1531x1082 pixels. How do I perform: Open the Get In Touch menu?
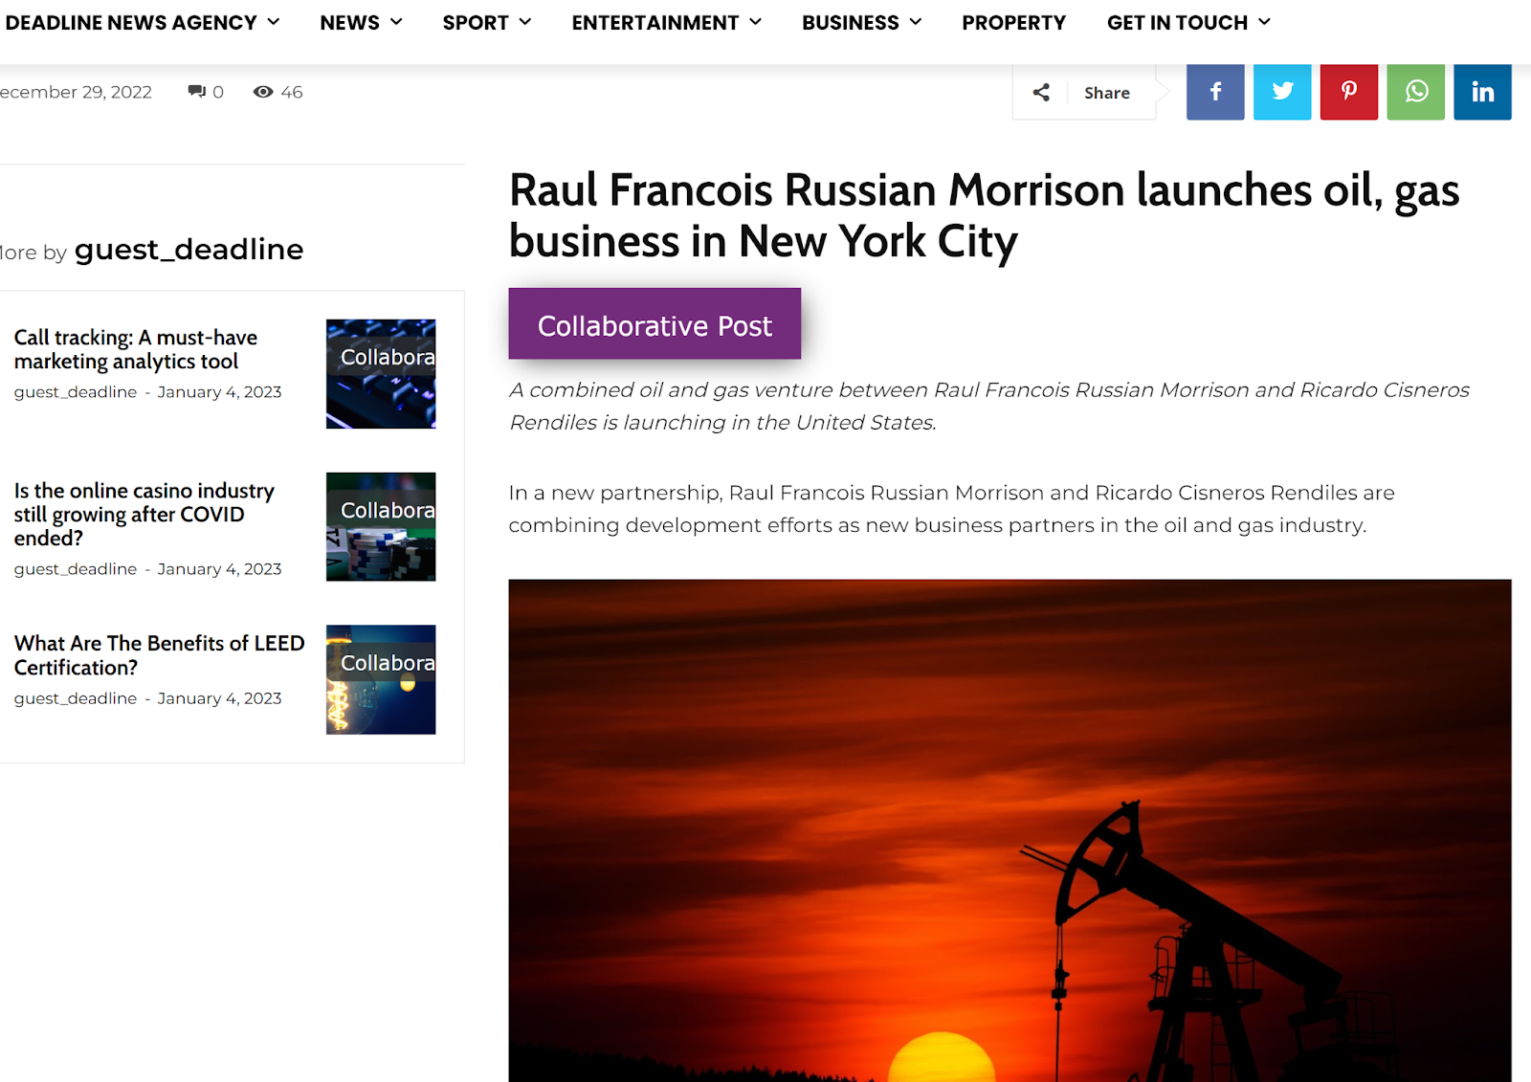1178,22
